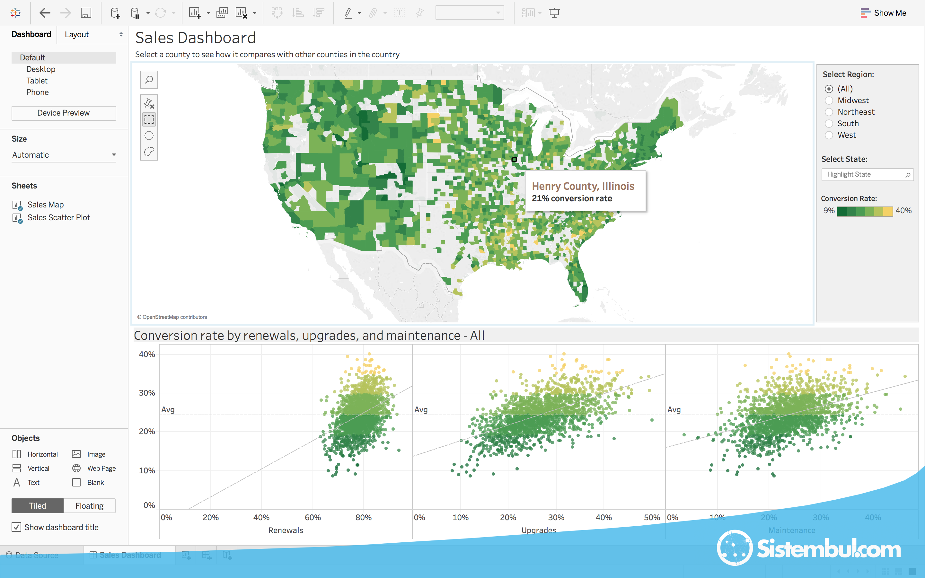
Task: Start presentation mode
Action: point(554,13)
